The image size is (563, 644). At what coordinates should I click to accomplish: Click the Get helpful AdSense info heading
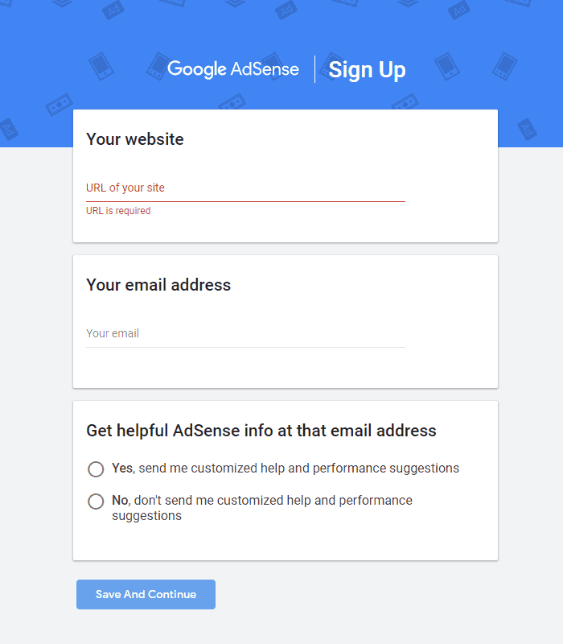tap(261, 431)
